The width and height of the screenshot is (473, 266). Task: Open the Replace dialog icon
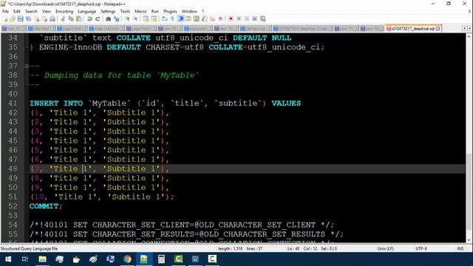click(117, 18)
